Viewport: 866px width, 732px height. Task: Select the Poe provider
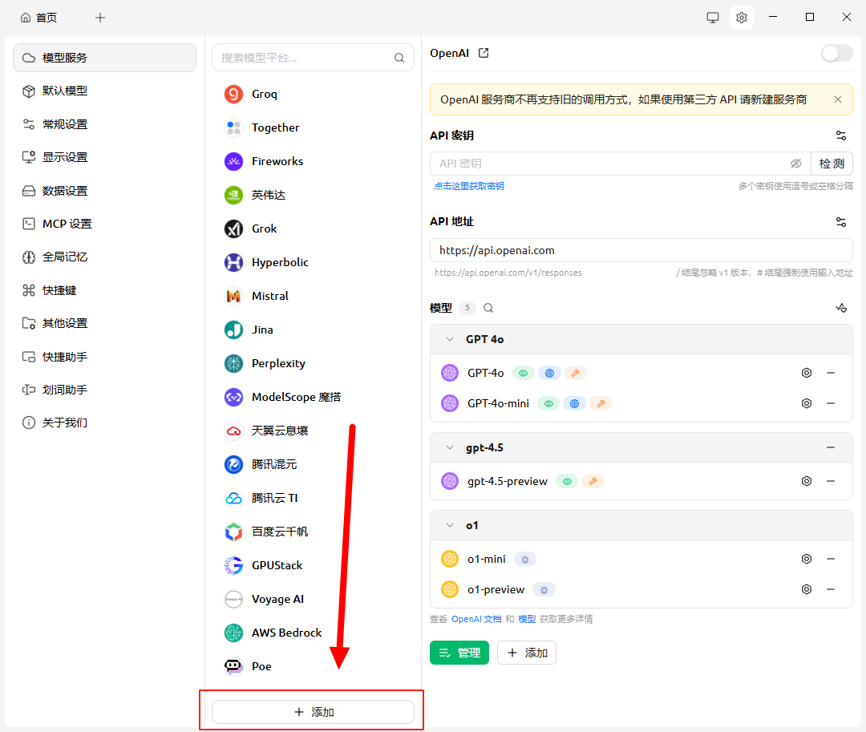313,667
